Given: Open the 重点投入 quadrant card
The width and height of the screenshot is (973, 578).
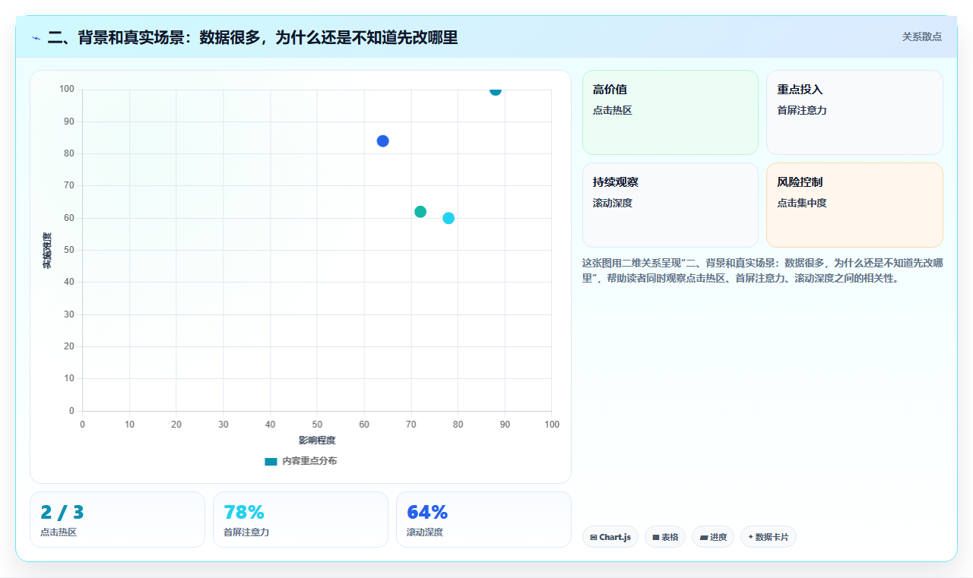Looking at the screenshot, I should point(854,112).
